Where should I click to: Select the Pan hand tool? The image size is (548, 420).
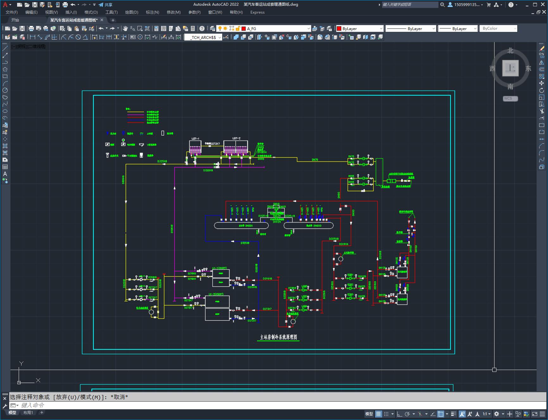125,28
